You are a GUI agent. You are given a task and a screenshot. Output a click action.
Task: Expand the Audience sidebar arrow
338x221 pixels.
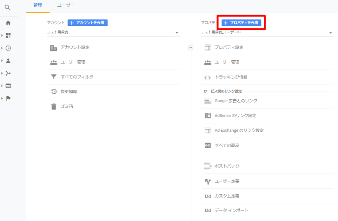[x=2, y=61]
